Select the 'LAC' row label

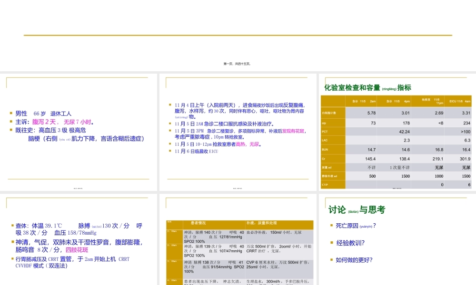[x=333, y=140]
